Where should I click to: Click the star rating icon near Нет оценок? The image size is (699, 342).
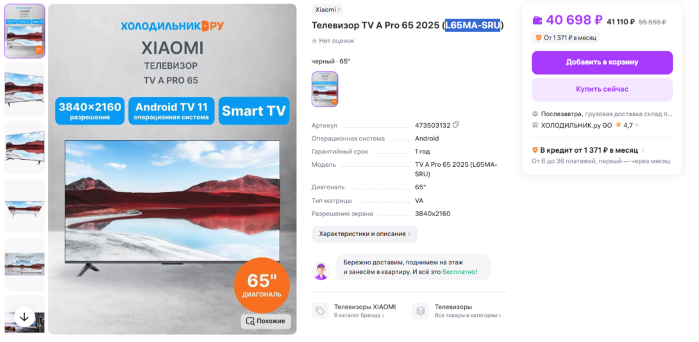(x=314, y=41)
